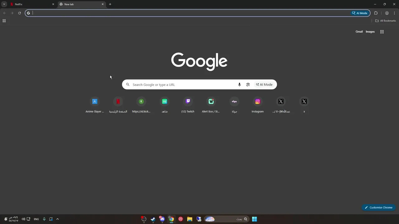This screenshot has height=224, width=399.
Task: Go back to the previous page
Action: click(4, 13)
